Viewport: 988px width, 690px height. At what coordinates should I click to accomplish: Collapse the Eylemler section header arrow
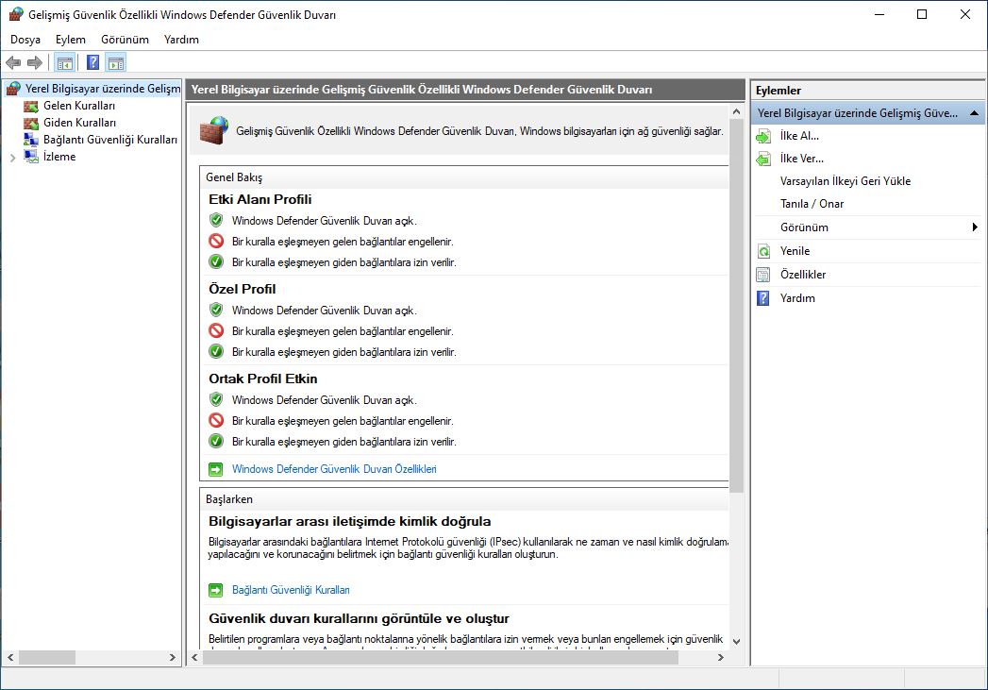(x=974, y=113)
